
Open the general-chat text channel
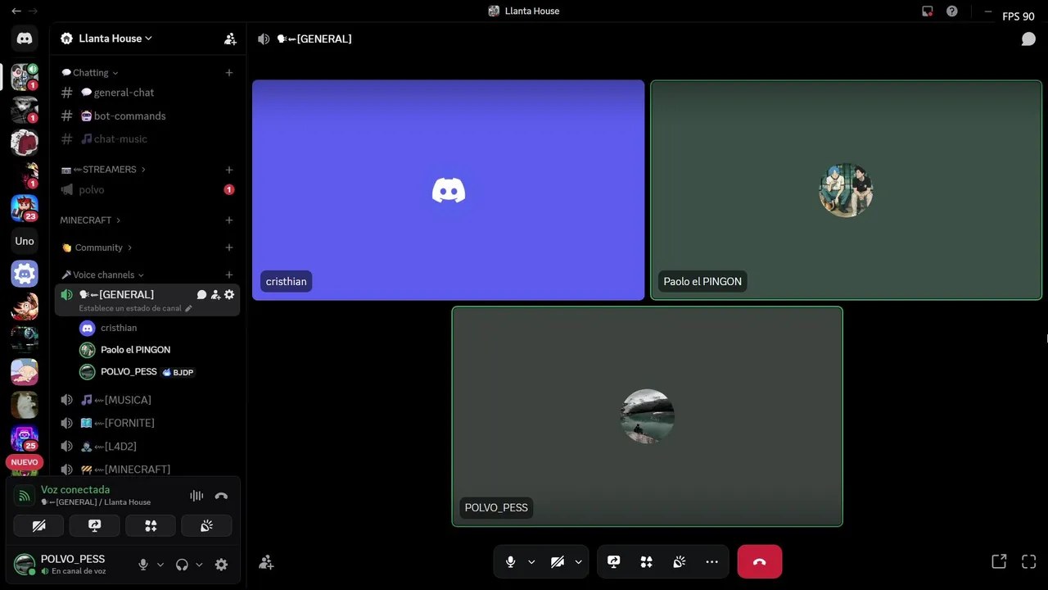(x=147, y=93)
